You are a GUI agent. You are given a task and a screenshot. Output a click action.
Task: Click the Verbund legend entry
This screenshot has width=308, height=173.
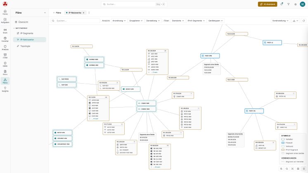point(287,146)
